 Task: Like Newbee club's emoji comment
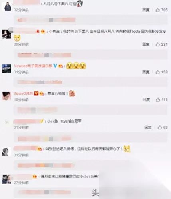tap(157, 72)
